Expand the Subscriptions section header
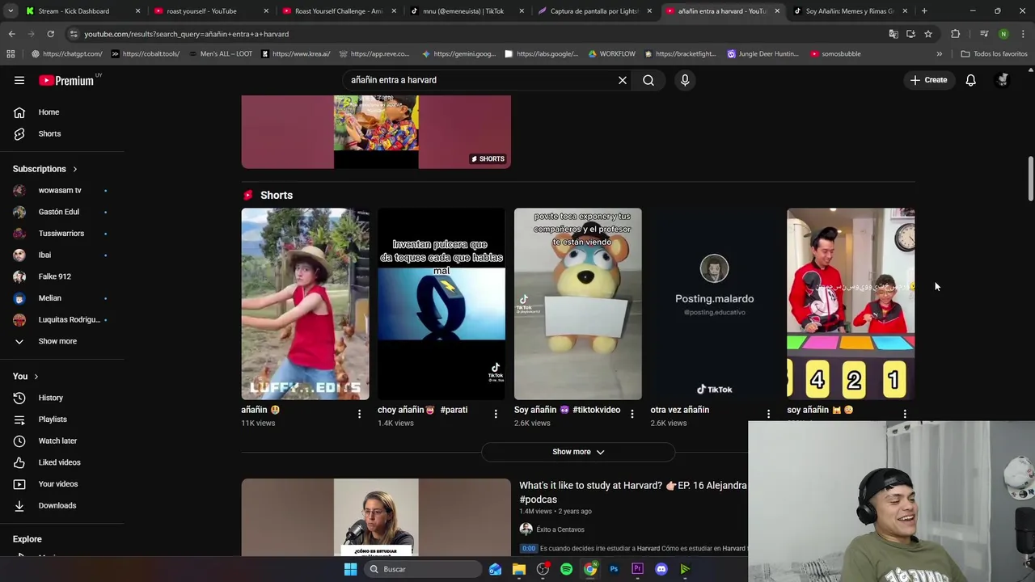The width and height of the screenshot is (1035, 582). tap(44, 169)
